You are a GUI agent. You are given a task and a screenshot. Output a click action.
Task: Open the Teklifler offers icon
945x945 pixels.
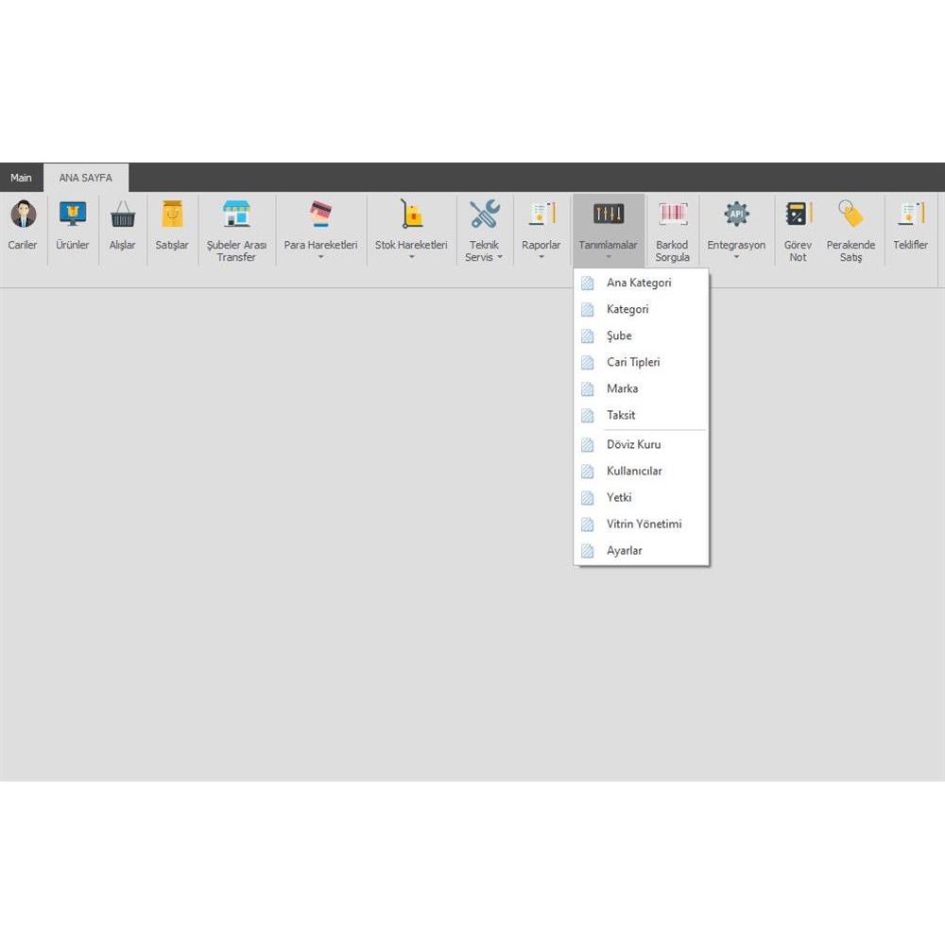click(x=911, y=215)
